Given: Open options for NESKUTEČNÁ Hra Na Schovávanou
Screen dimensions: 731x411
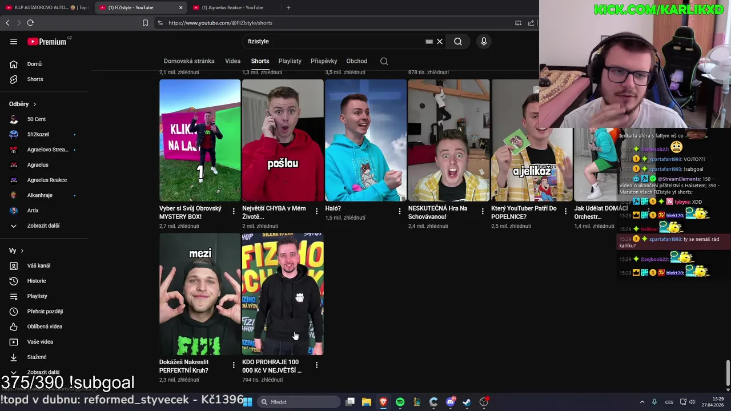Looking at the screenshot, I should [483, 211].
